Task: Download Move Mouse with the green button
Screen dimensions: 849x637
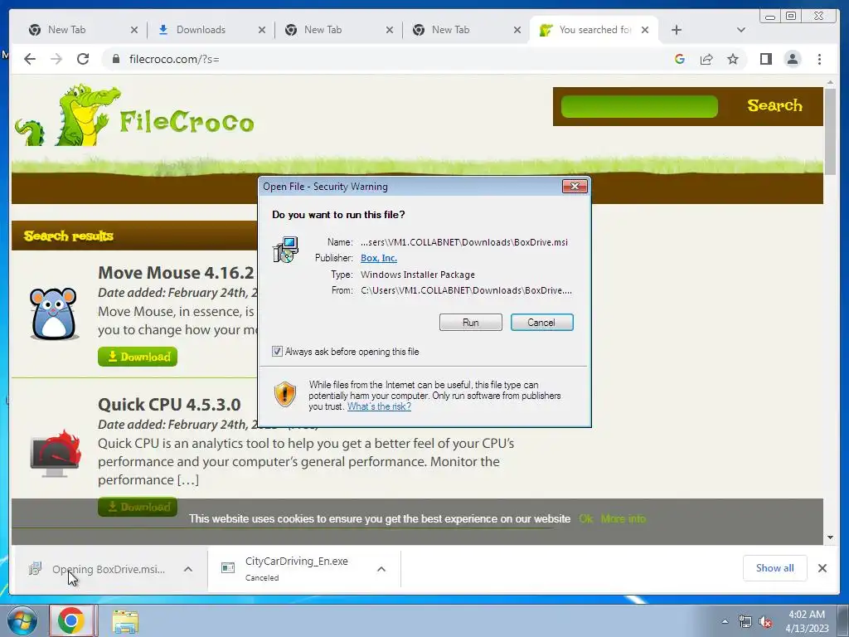Action: [138, 357]
